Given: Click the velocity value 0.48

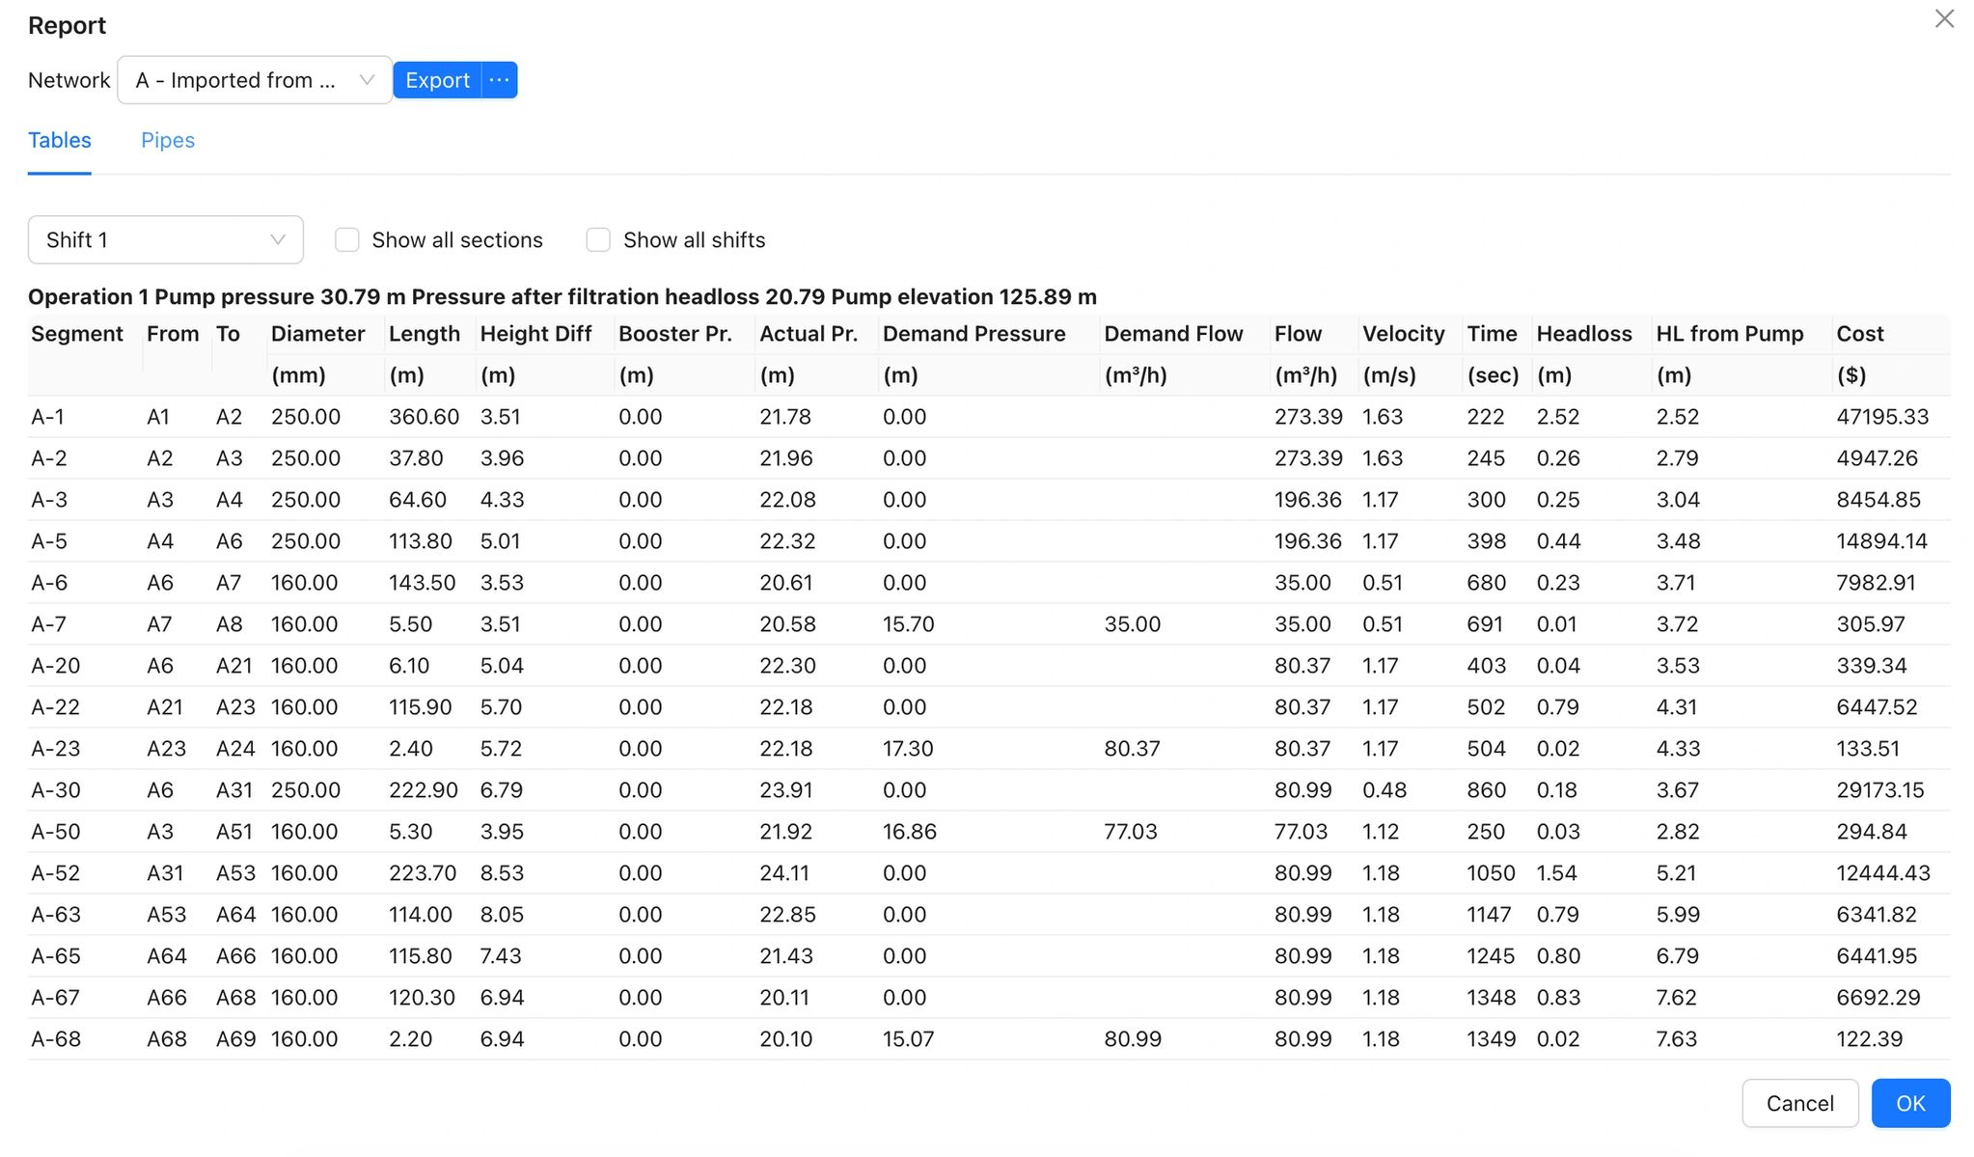Looking at the screenshot, I should 1385,790.
